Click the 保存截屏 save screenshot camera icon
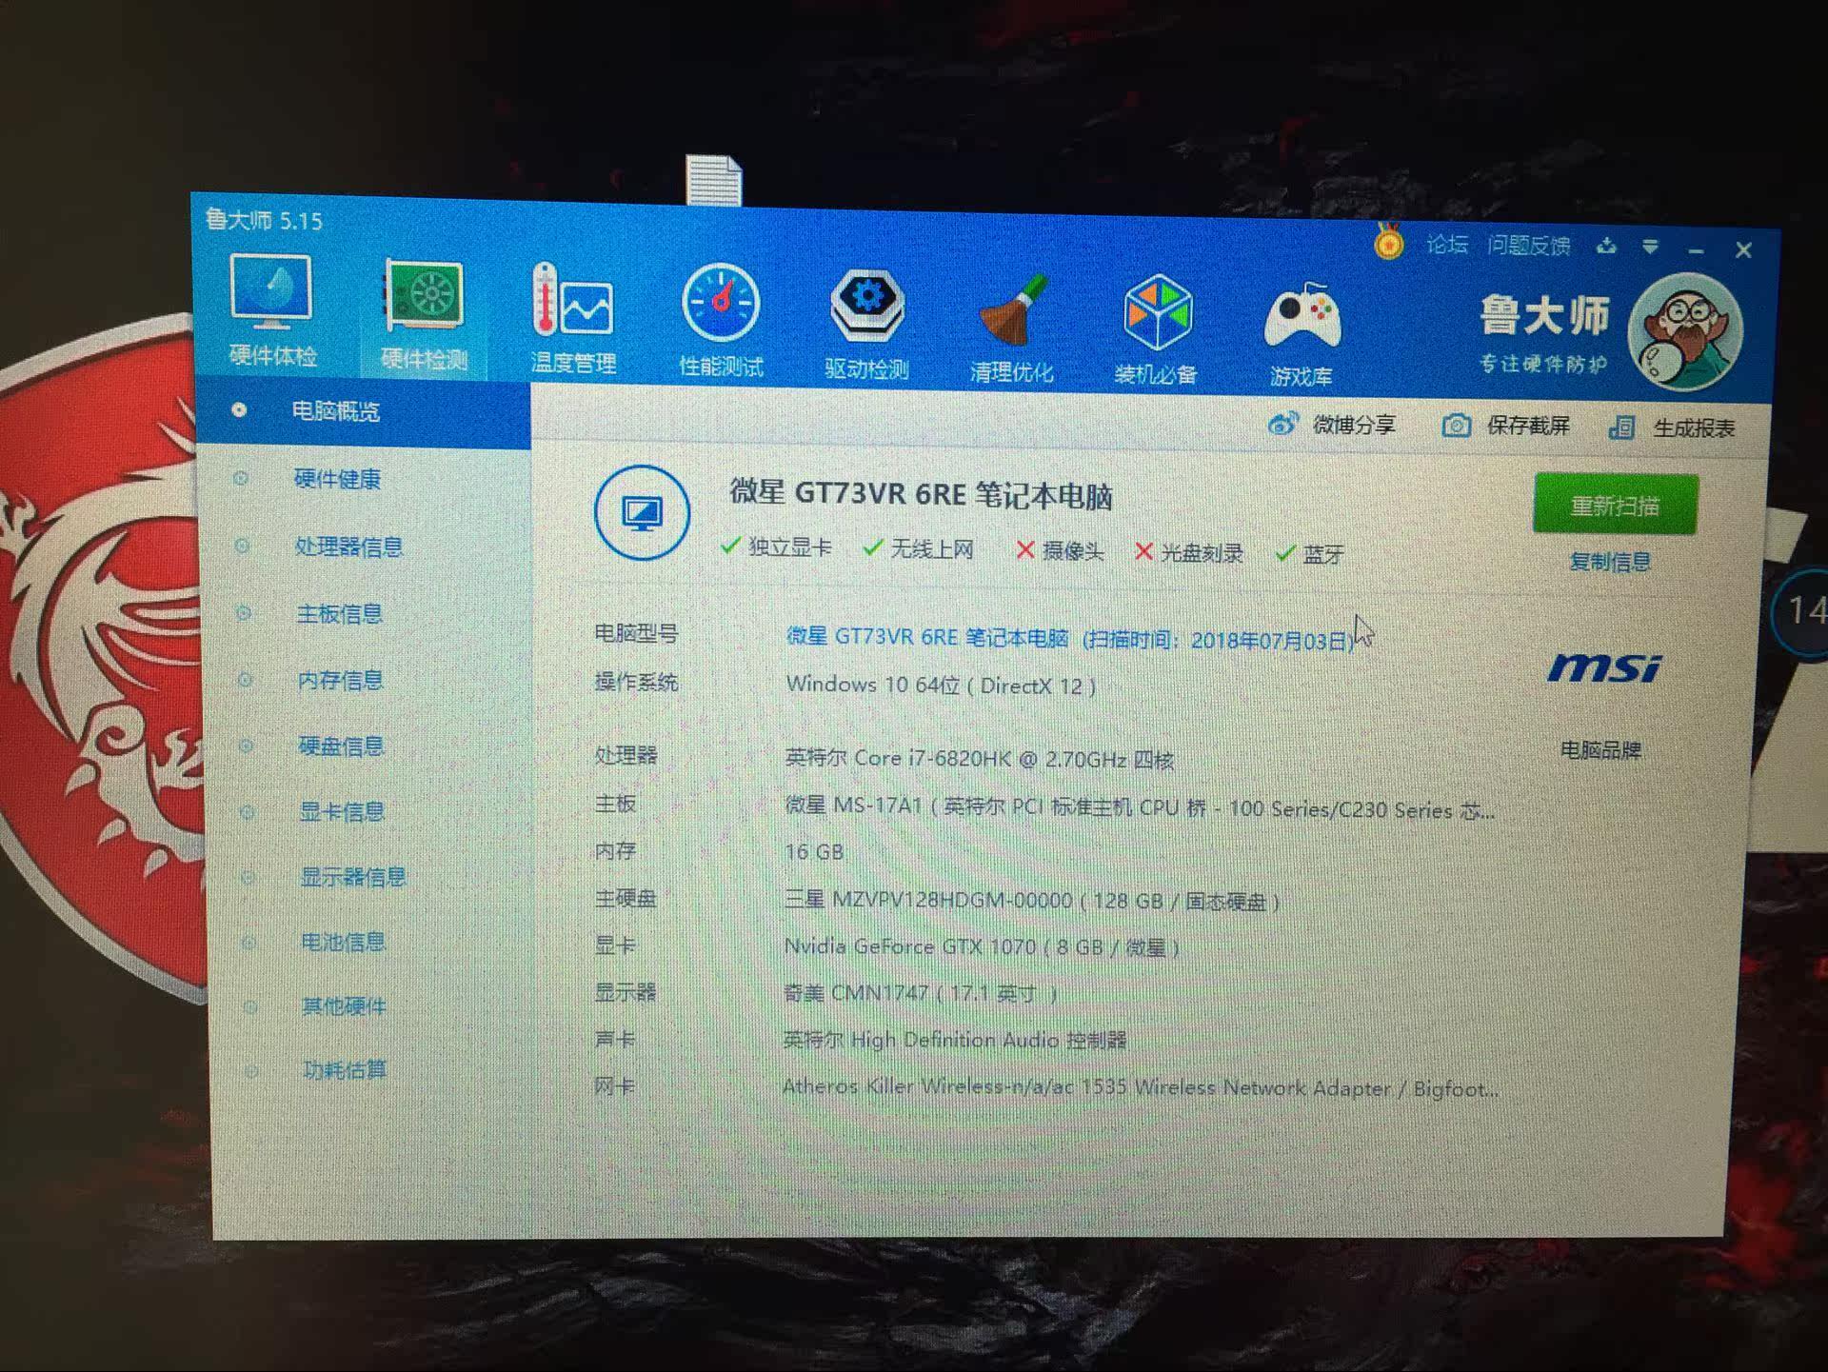Image resolution: width=1828 pixels, height=1372 pixels. click(1456, 426)
